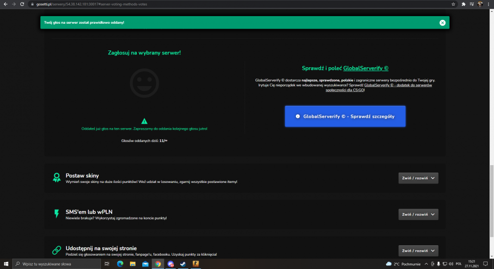Bookmark this page with the star icon
This screenshot has height=269, width=494.
(453, 4)
